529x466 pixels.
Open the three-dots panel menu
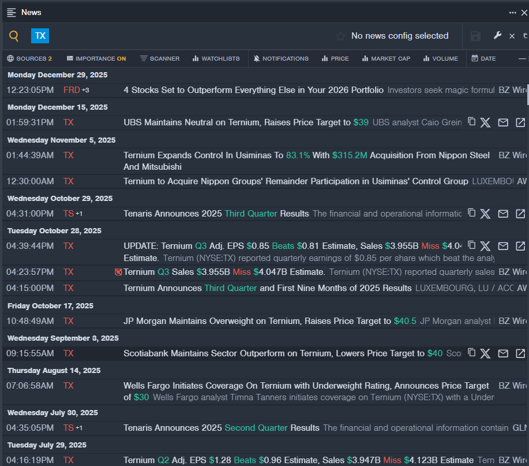click(512, 12)
